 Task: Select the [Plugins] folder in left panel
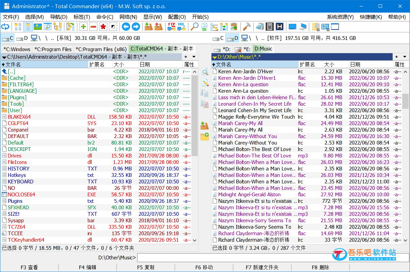tap(96, 97)
